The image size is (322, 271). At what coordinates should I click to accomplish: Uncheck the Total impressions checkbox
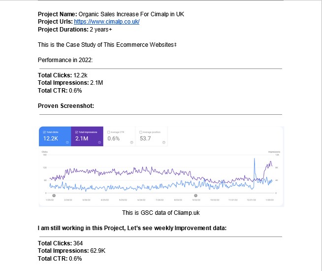76,132
